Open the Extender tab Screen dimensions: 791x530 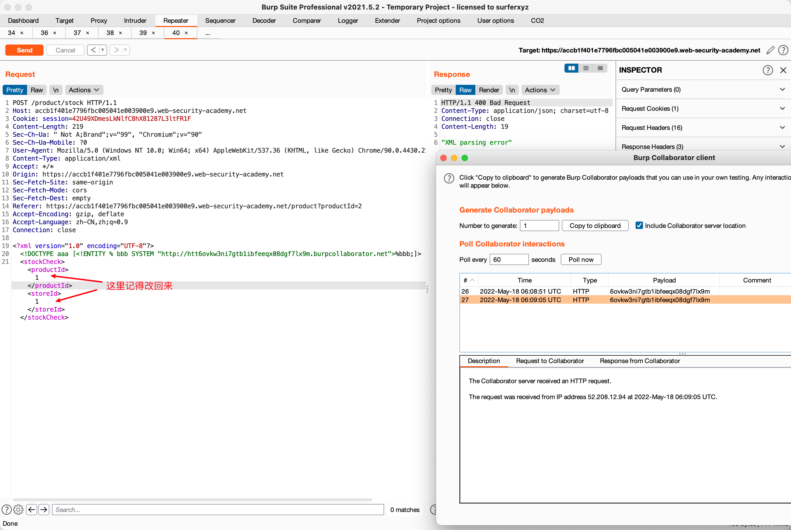click(387, 21)
